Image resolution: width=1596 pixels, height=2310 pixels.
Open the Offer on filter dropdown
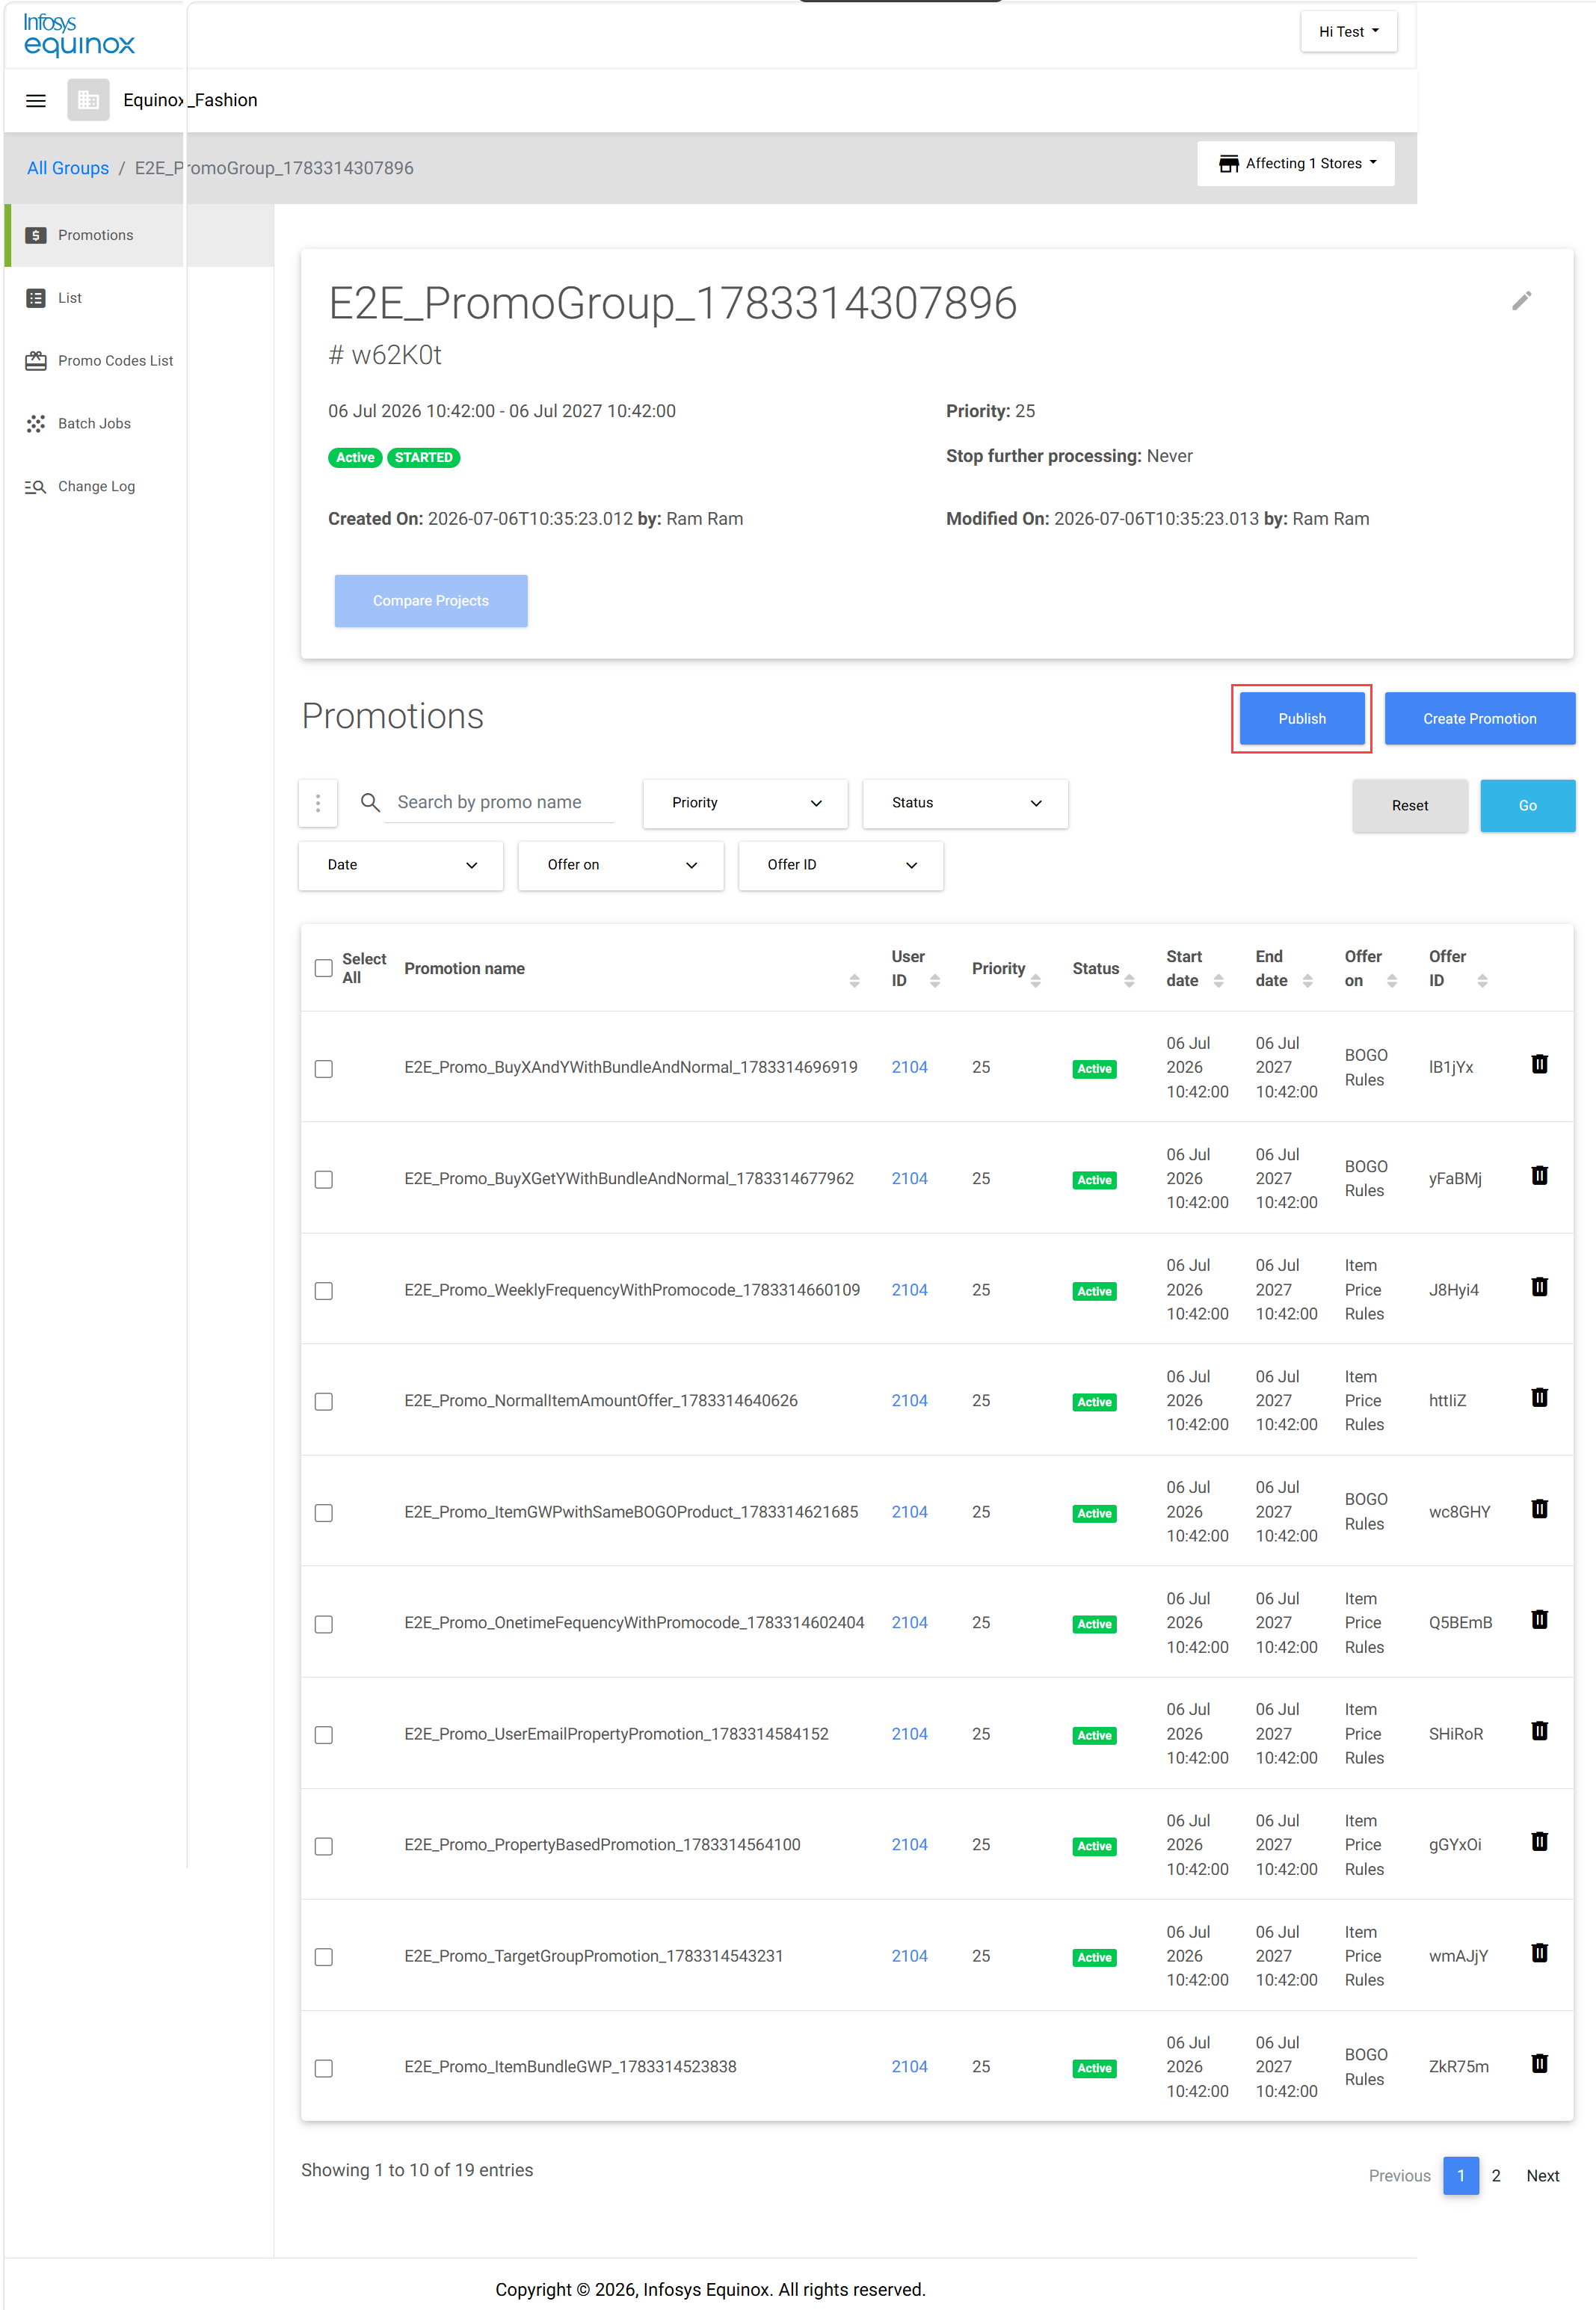pyautogui.click(x=621, y=865)
